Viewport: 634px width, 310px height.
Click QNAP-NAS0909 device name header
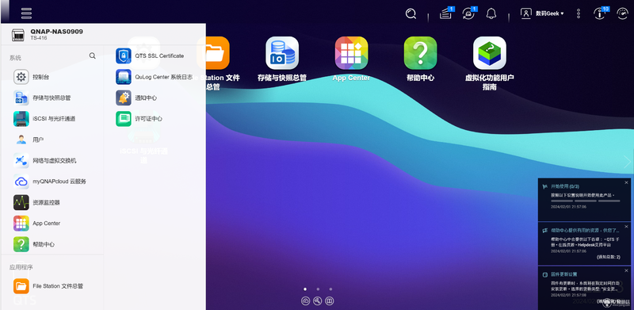coord(56,32)
